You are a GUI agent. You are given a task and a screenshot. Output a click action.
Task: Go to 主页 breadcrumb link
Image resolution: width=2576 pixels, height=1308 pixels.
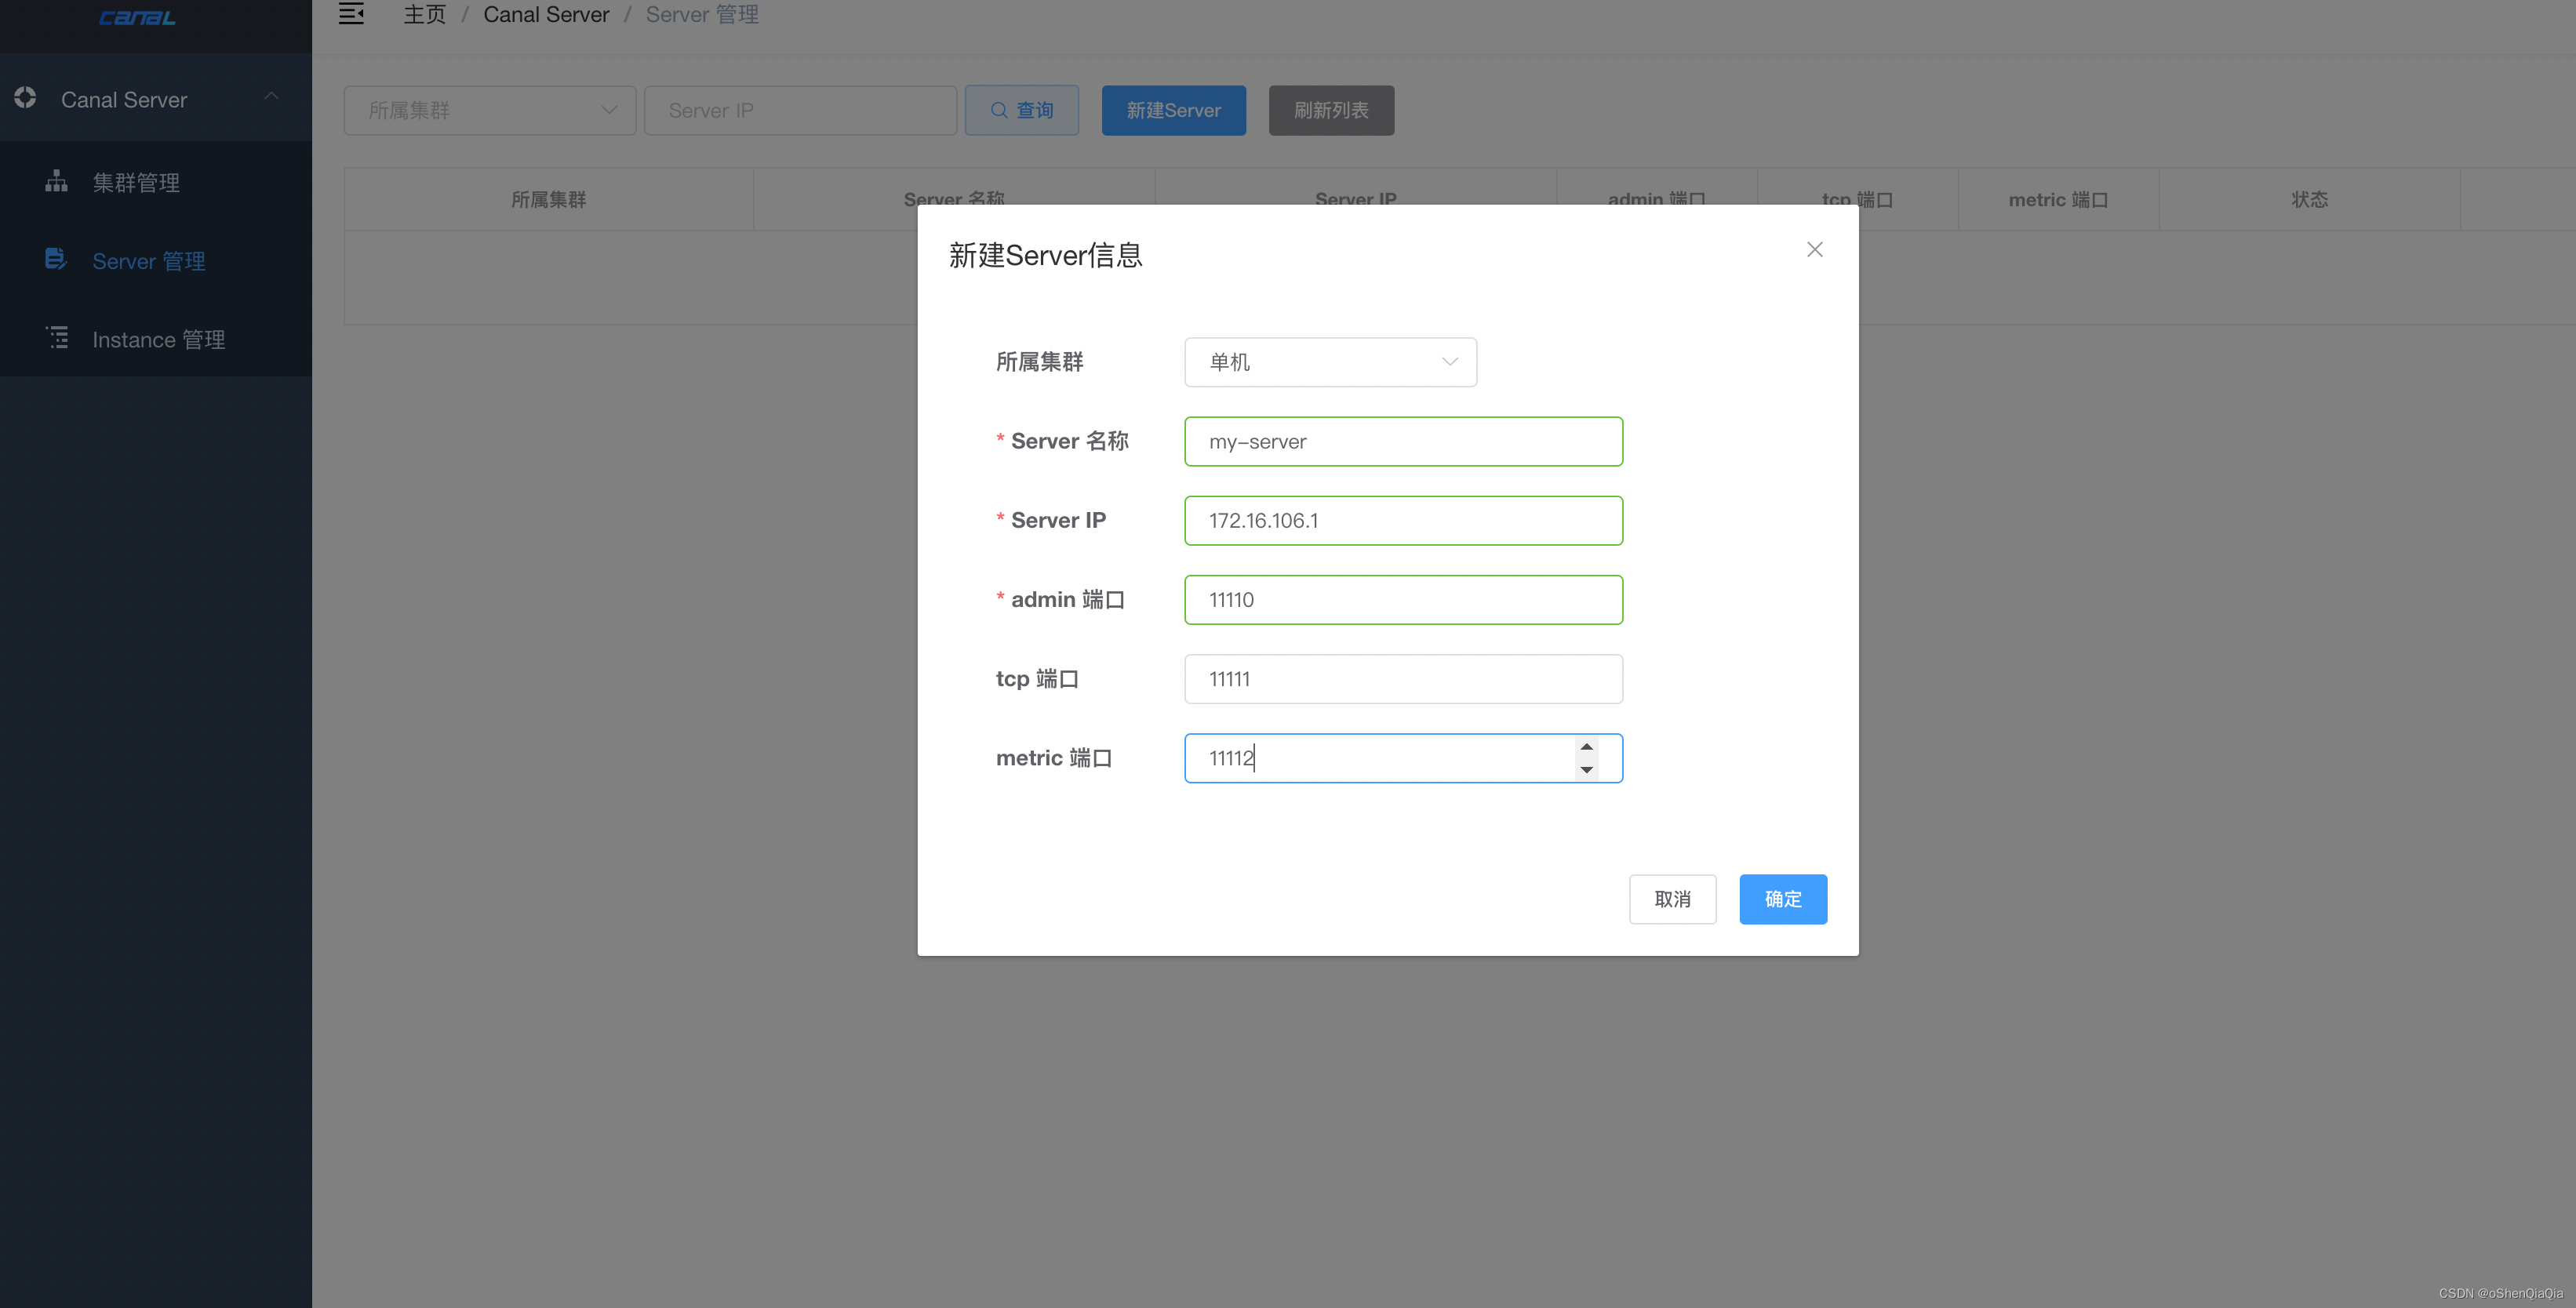coord(424,14)
